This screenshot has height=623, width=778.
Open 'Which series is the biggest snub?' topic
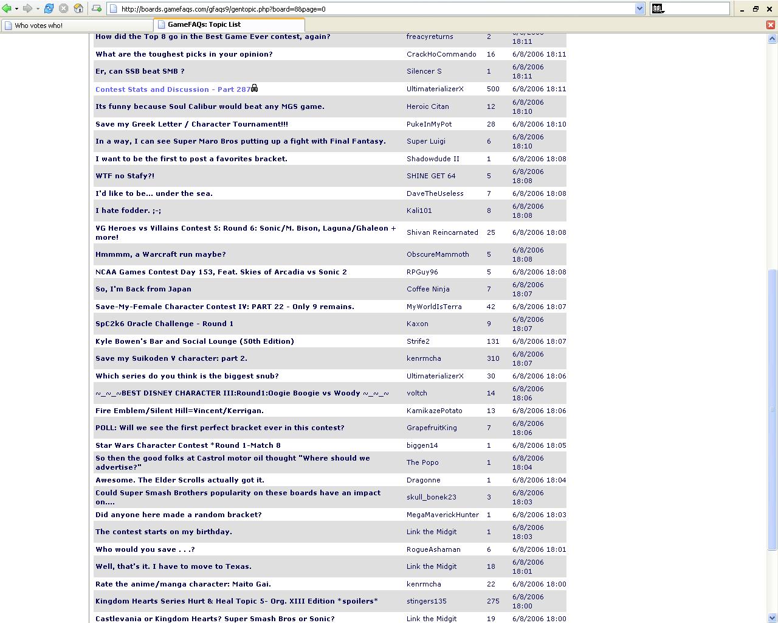click(187, 376)
